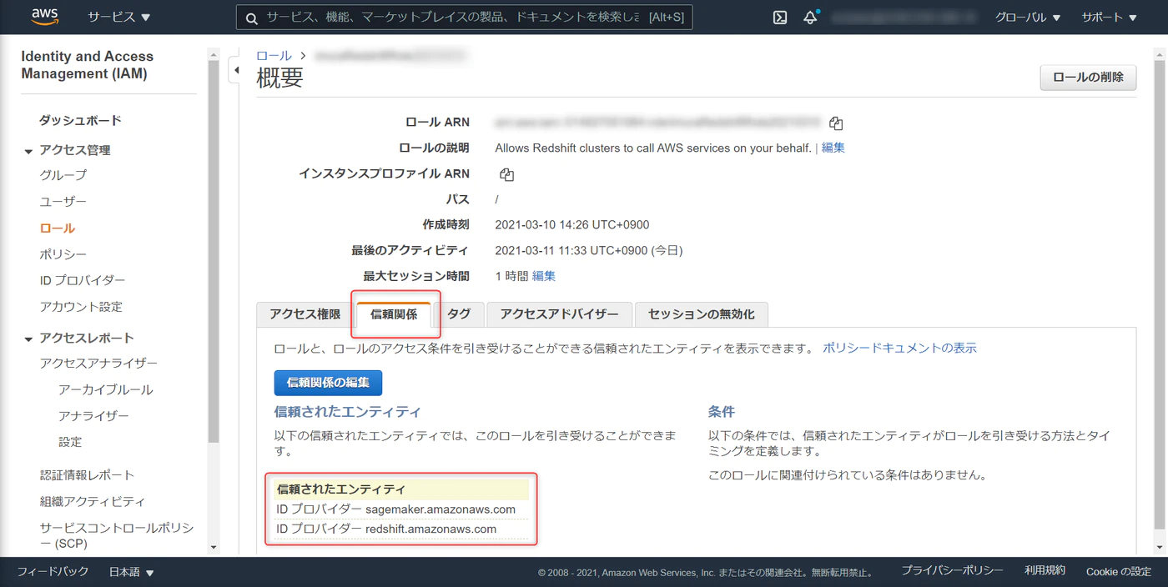Focus the AWS services search field
1168x587 pixels.
(x=464, y=18)
